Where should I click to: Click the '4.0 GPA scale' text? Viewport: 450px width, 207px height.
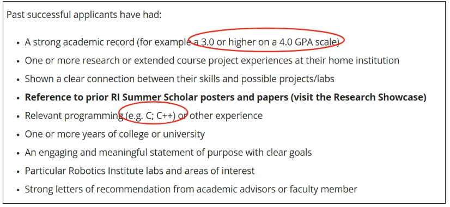[x=308, y=42]
